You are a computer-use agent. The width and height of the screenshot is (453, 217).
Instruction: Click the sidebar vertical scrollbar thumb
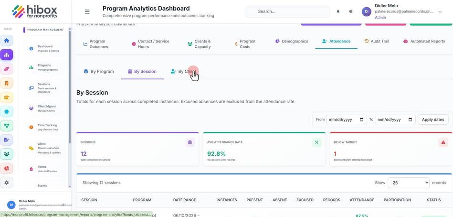click(x=70, y=87)
